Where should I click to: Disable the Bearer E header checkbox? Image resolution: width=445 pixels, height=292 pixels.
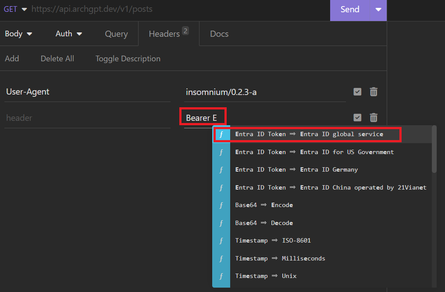point(357,118)
